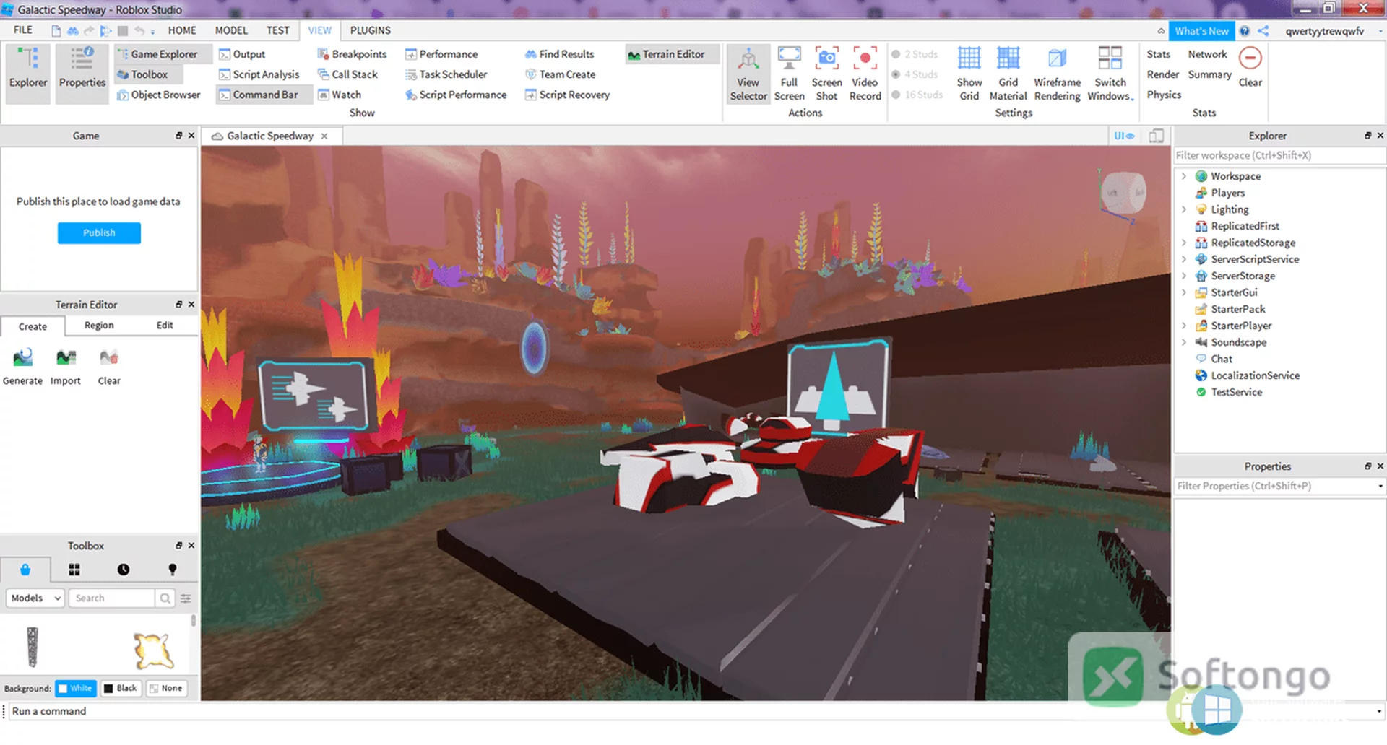Expand ReplicatedStorage node
The width and height of the screenshot is (1387, 745).
coord(1183,243)
